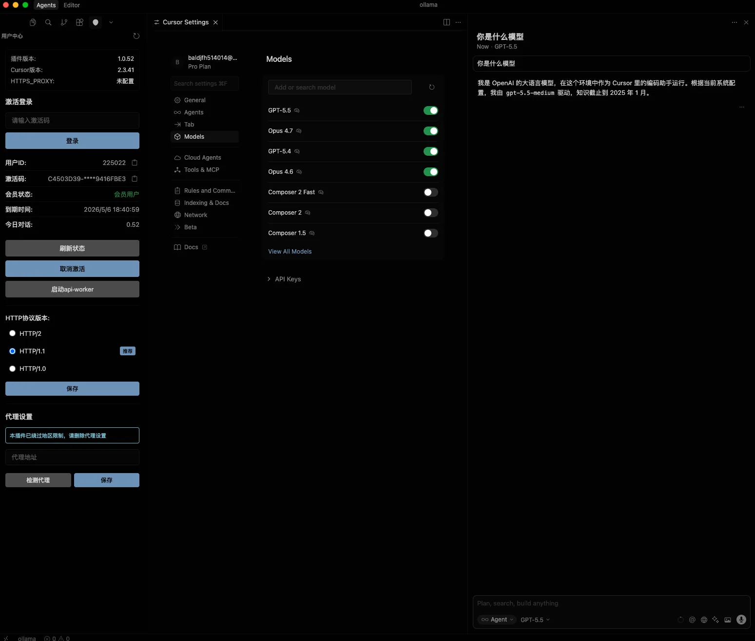The width and height of the screenshot is (755, 641).
Task: Attach an image using the picture icon
Action: pyautogui.click(x=728, y=620)
